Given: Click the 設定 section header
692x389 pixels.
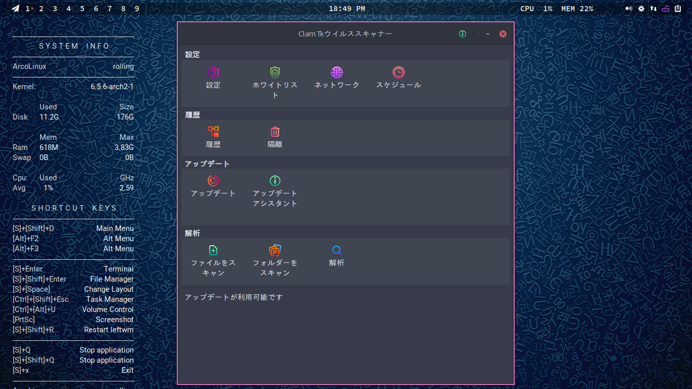Looking at the screenshot, I should coord(193,55).
